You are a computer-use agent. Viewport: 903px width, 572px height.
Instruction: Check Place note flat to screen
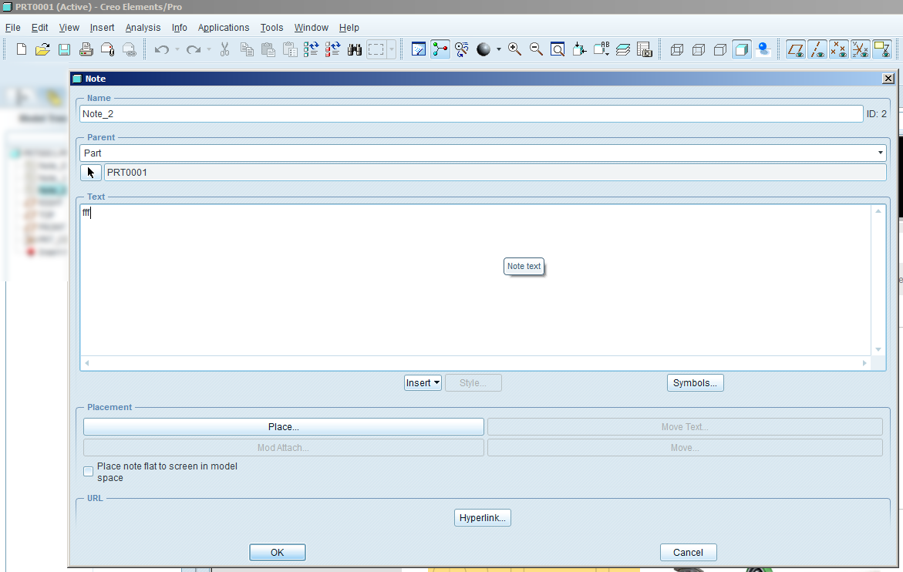pos(88,471)
